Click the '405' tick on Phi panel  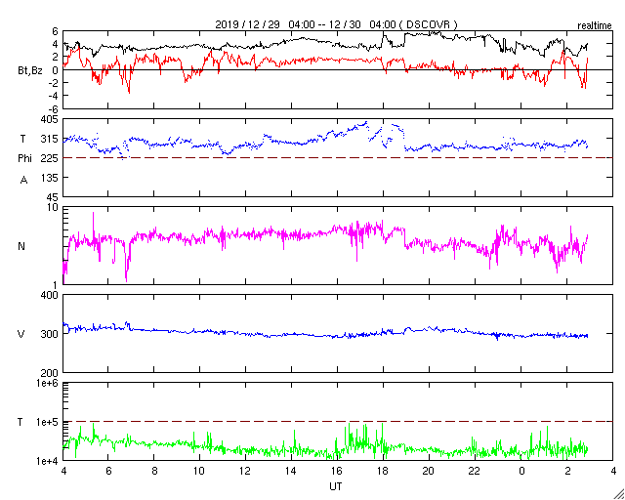click(x=51, y=119)
